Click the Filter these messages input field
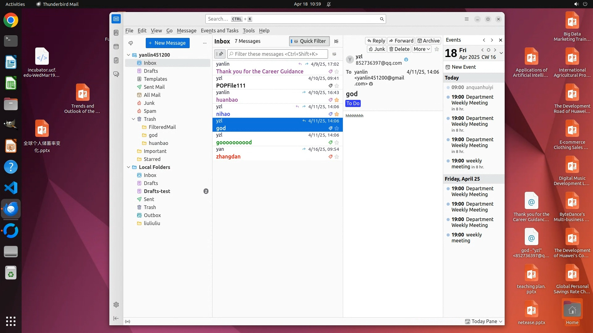 click(x=278, y=54)
